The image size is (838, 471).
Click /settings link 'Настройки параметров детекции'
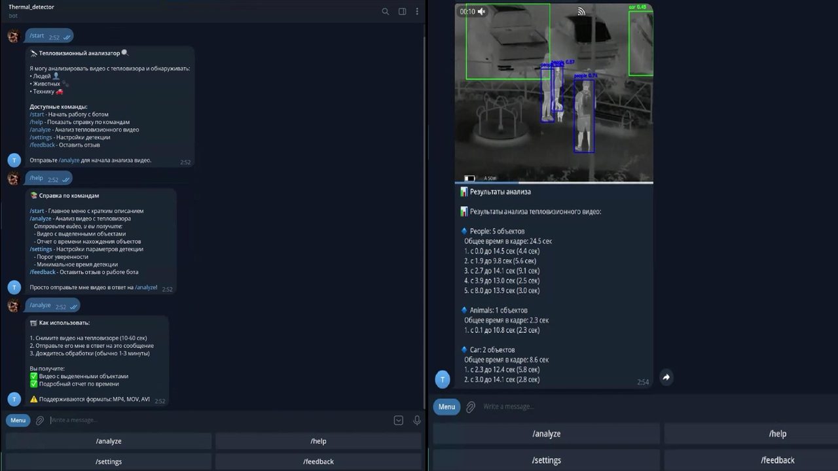coord(41,249)
